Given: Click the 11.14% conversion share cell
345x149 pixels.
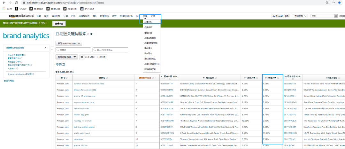Looking at the screenshot, I should [x=272, y=133].
